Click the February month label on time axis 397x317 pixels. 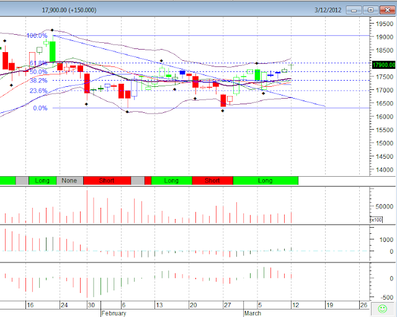114,313
